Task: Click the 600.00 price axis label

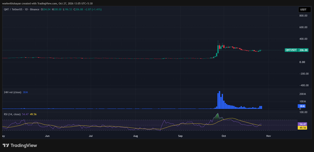Action: 303,27
